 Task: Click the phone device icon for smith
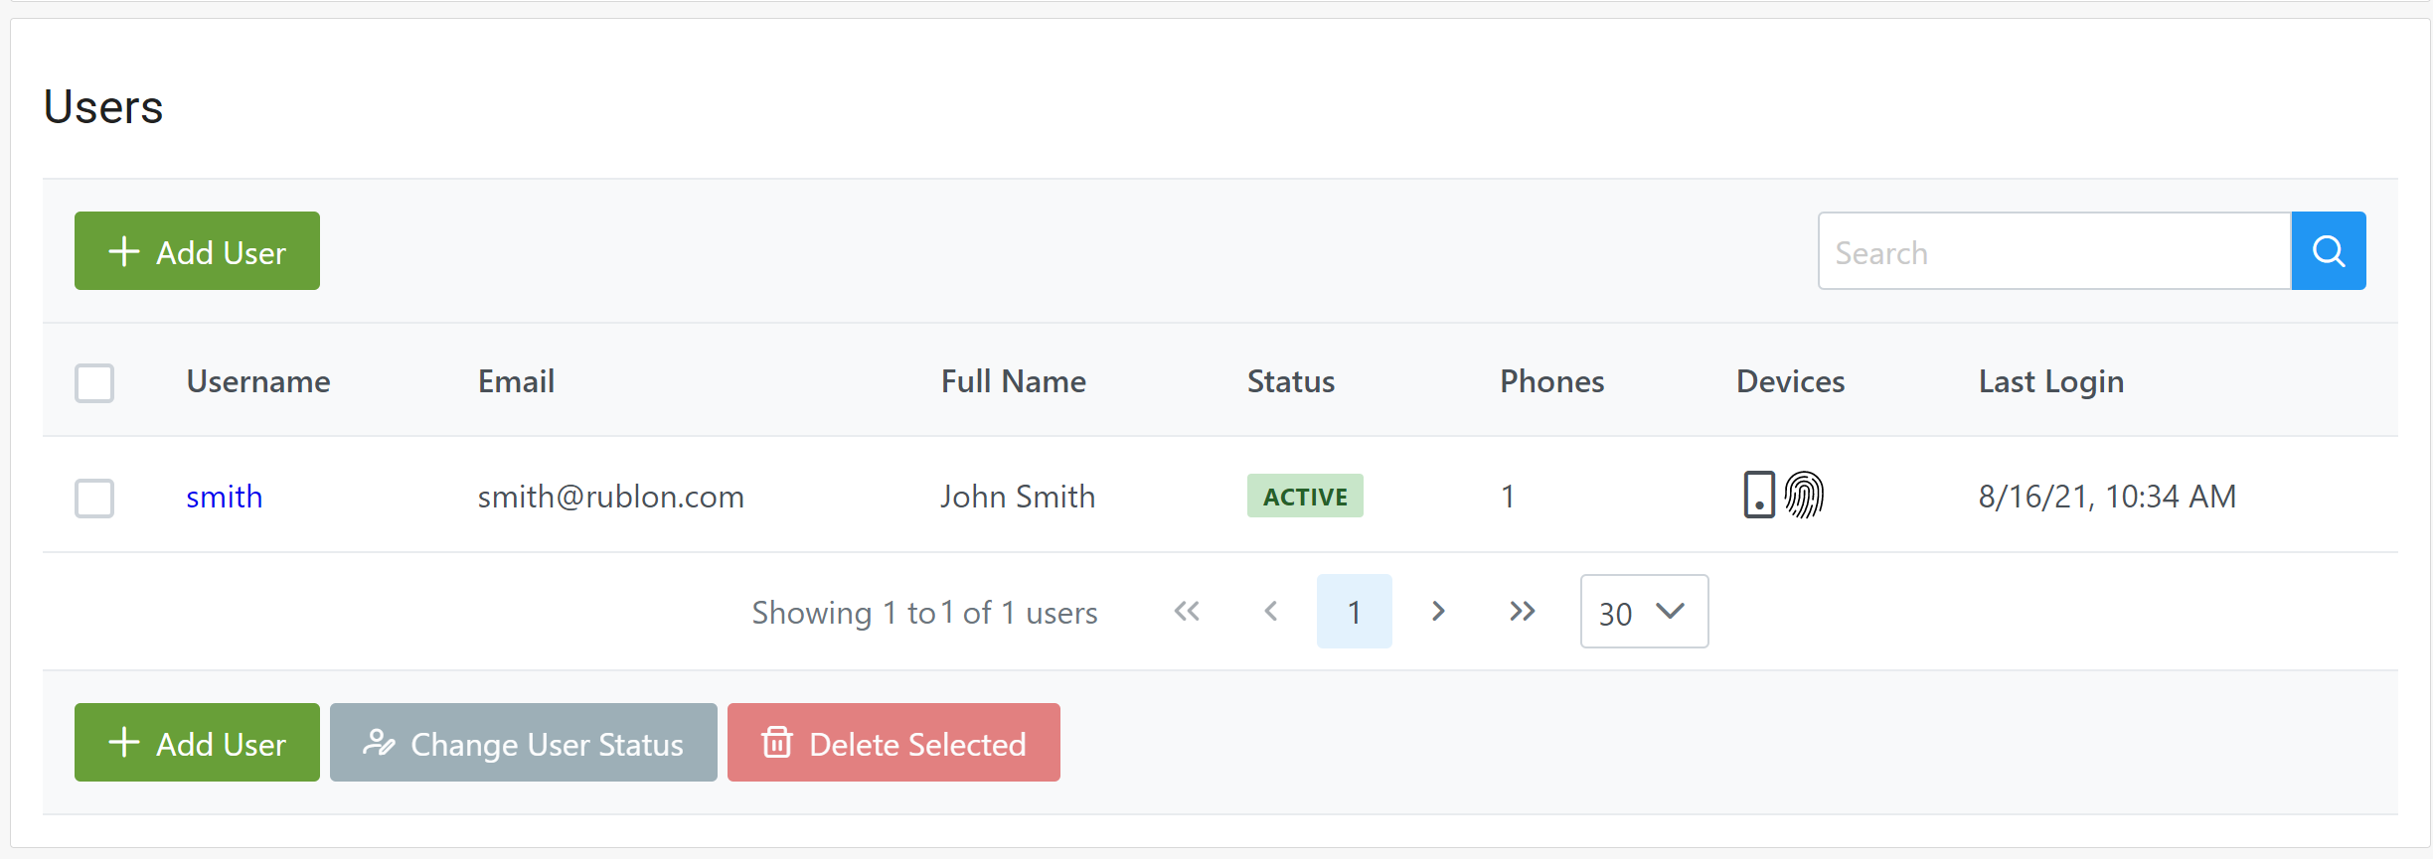coord(1758,495)
